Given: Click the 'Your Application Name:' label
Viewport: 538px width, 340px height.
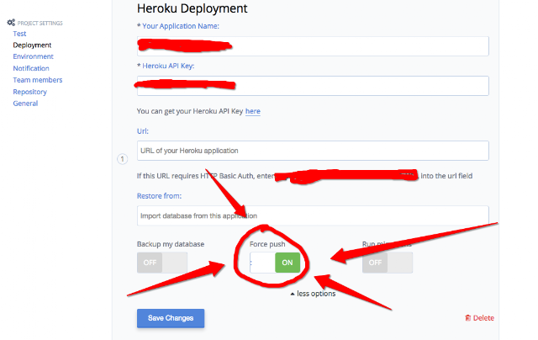Looking at the screenshot, I should point(181,26).
